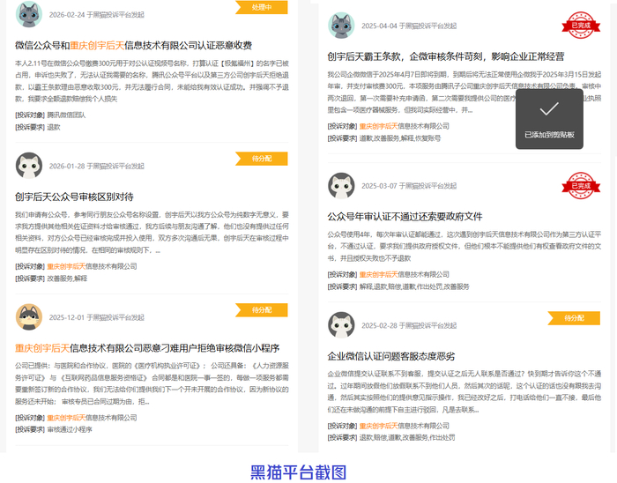Image resolution: width=617 pixels, height=483 pixels.
Task: Click the 待分配 tag on the 2025-12-01 complaint
Action: coord(262,310)
